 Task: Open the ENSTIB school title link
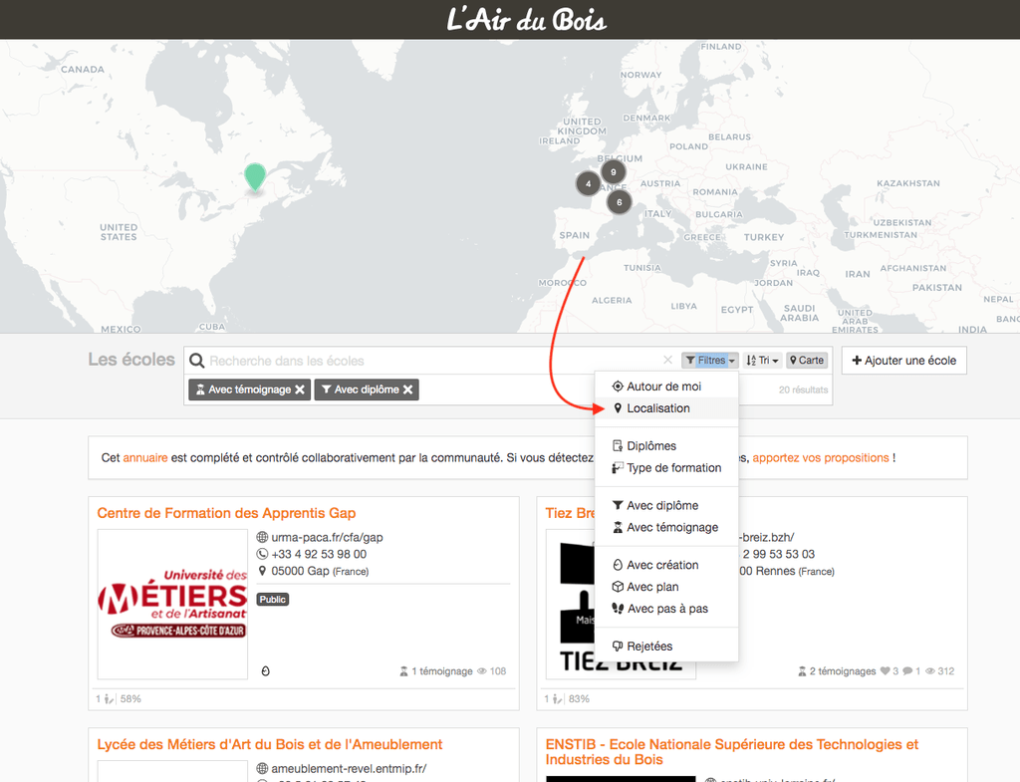pos(732,752)
